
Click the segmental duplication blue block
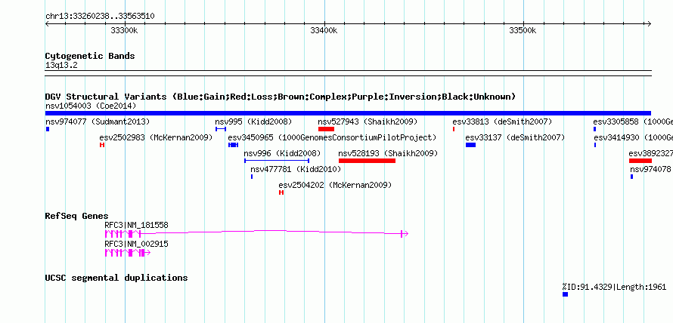[x=566, y=294]
